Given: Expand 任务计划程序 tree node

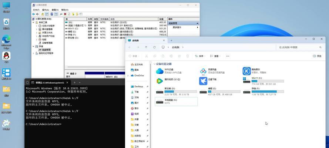Looking at the screenshot, I should pos(37,26).
